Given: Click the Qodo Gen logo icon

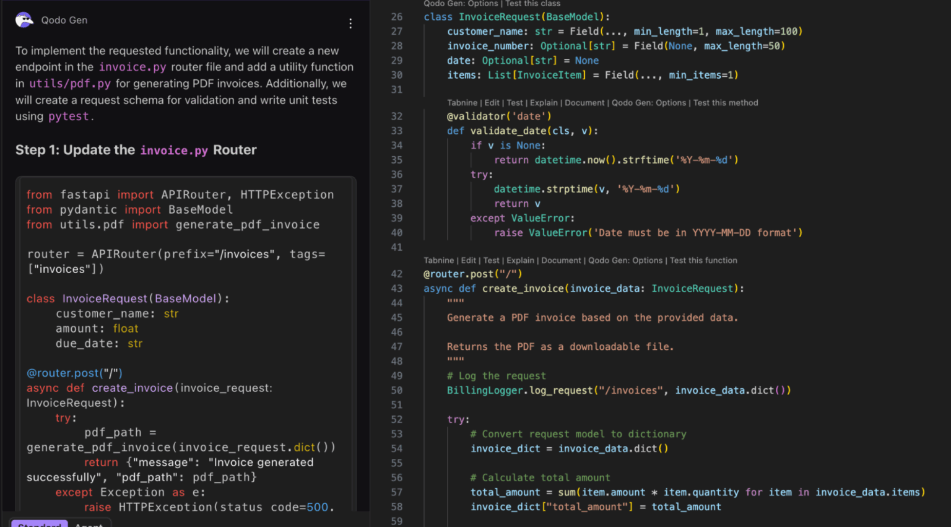Looking at the screenshot, I should pos(23,19).
